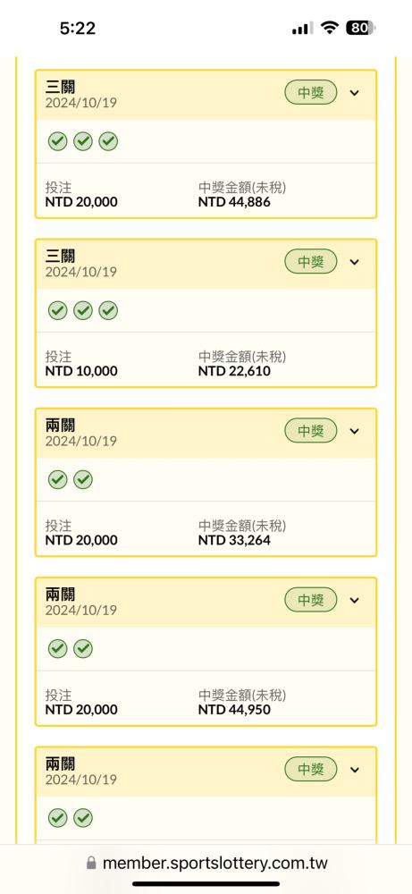Click third green checkmark in NTD 44,886 card
Viewport: 412px width, 894px height.
pos(108,141)
